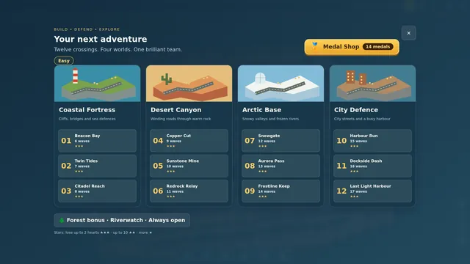Image resolution: width=470 pixels, height=264 pixels.
Task: Start level 03 Citadel Reach
Action: [x=97, y=191]
